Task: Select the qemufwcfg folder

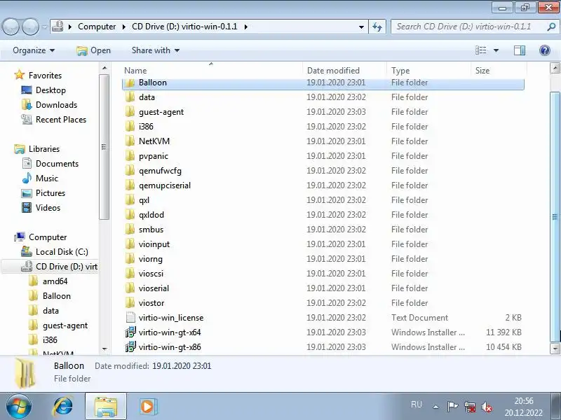Action: [x=323, y=170]
